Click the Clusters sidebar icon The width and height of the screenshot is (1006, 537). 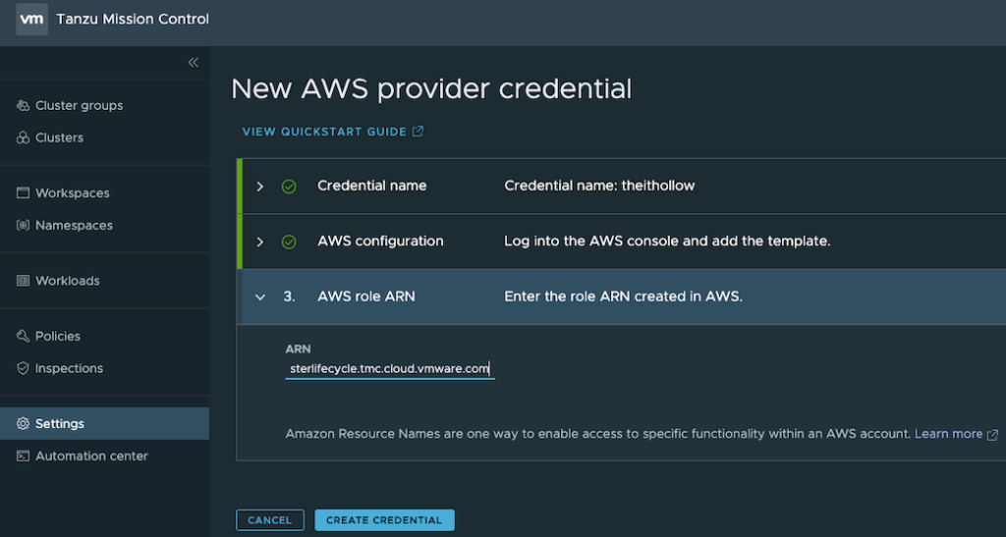24,138
